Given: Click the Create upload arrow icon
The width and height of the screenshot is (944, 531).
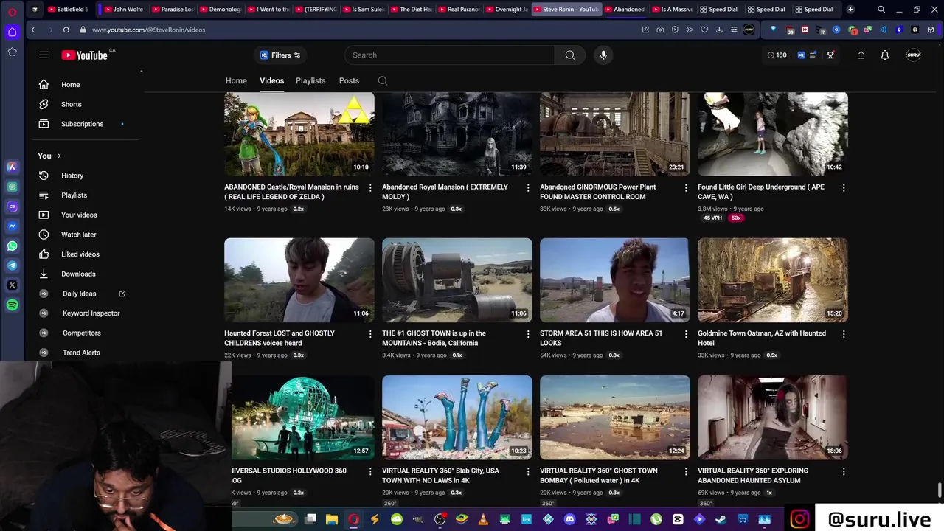Looking at the screenshot, I should click(861, 55).
